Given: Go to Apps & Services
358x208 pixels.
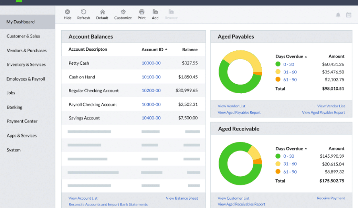Looking at the screenshot, I should click(x=21, y=136).
